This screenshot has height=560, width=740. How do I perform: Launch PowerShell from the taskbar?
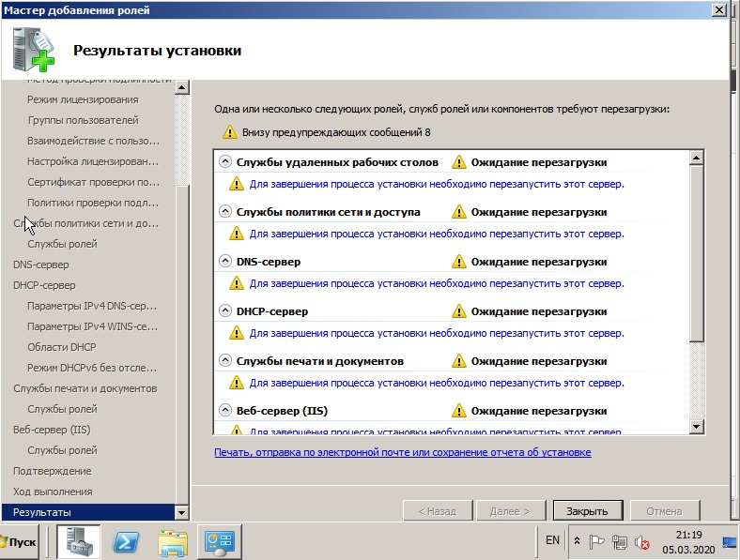(126, 542)
